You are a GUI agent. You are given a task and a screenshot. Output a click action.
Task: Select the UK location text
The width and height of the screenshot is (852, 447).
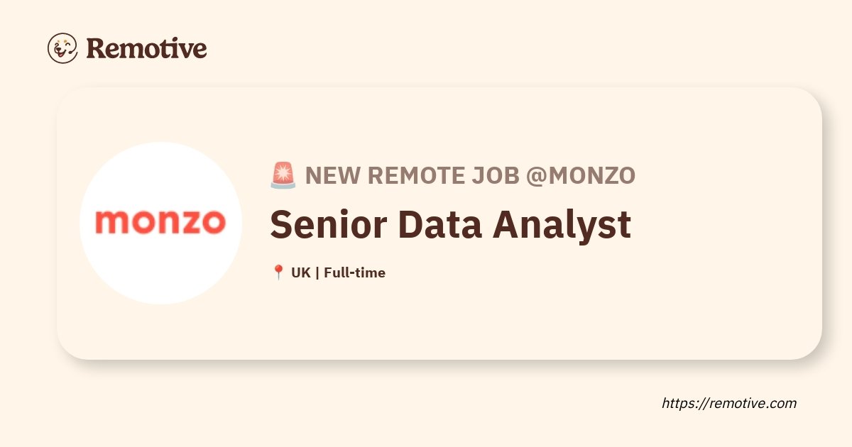[300, 272]
